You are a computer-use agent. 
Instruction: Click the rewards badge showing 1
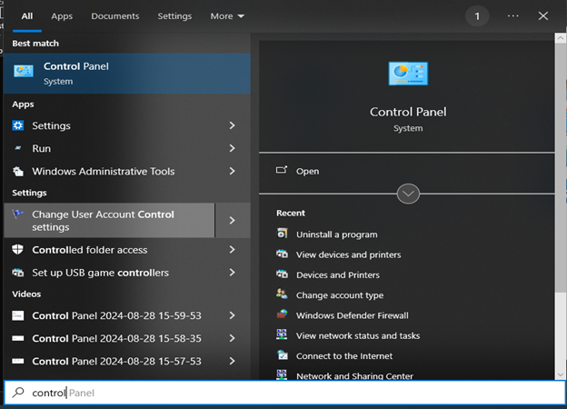pos(477,16)
